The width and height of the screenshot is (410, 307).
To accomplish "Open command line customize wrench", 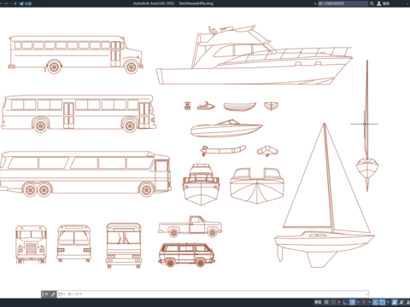I will coord(53,294).
